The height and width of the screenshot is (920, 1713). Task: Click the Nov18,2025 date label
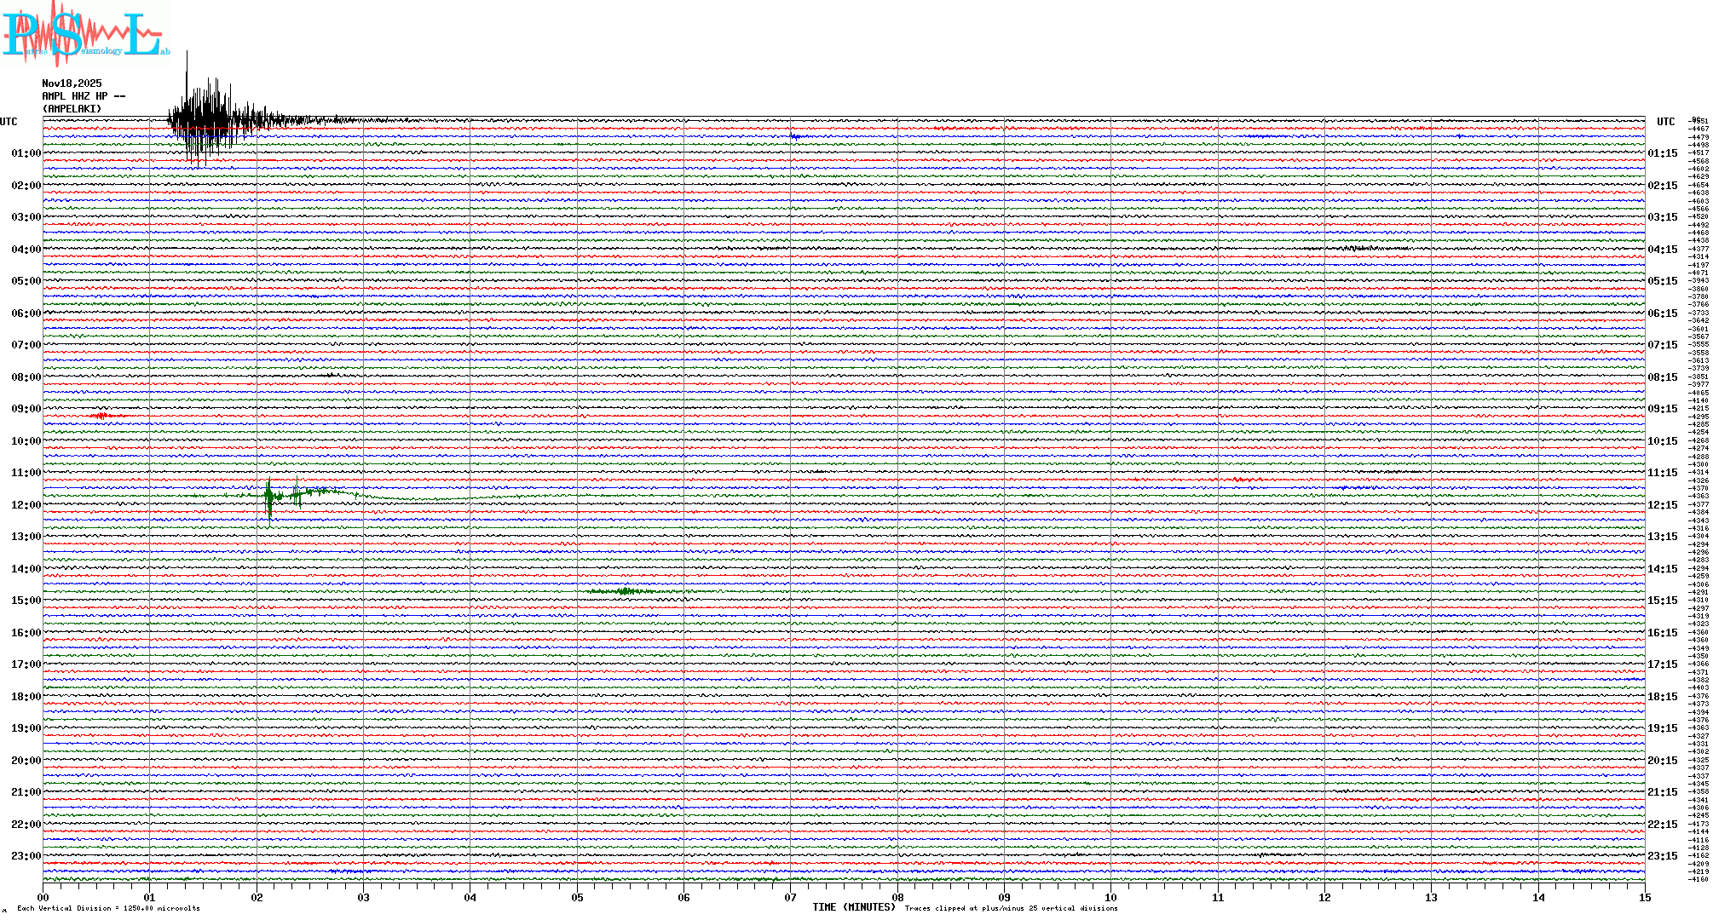click(x=72, y=83)
